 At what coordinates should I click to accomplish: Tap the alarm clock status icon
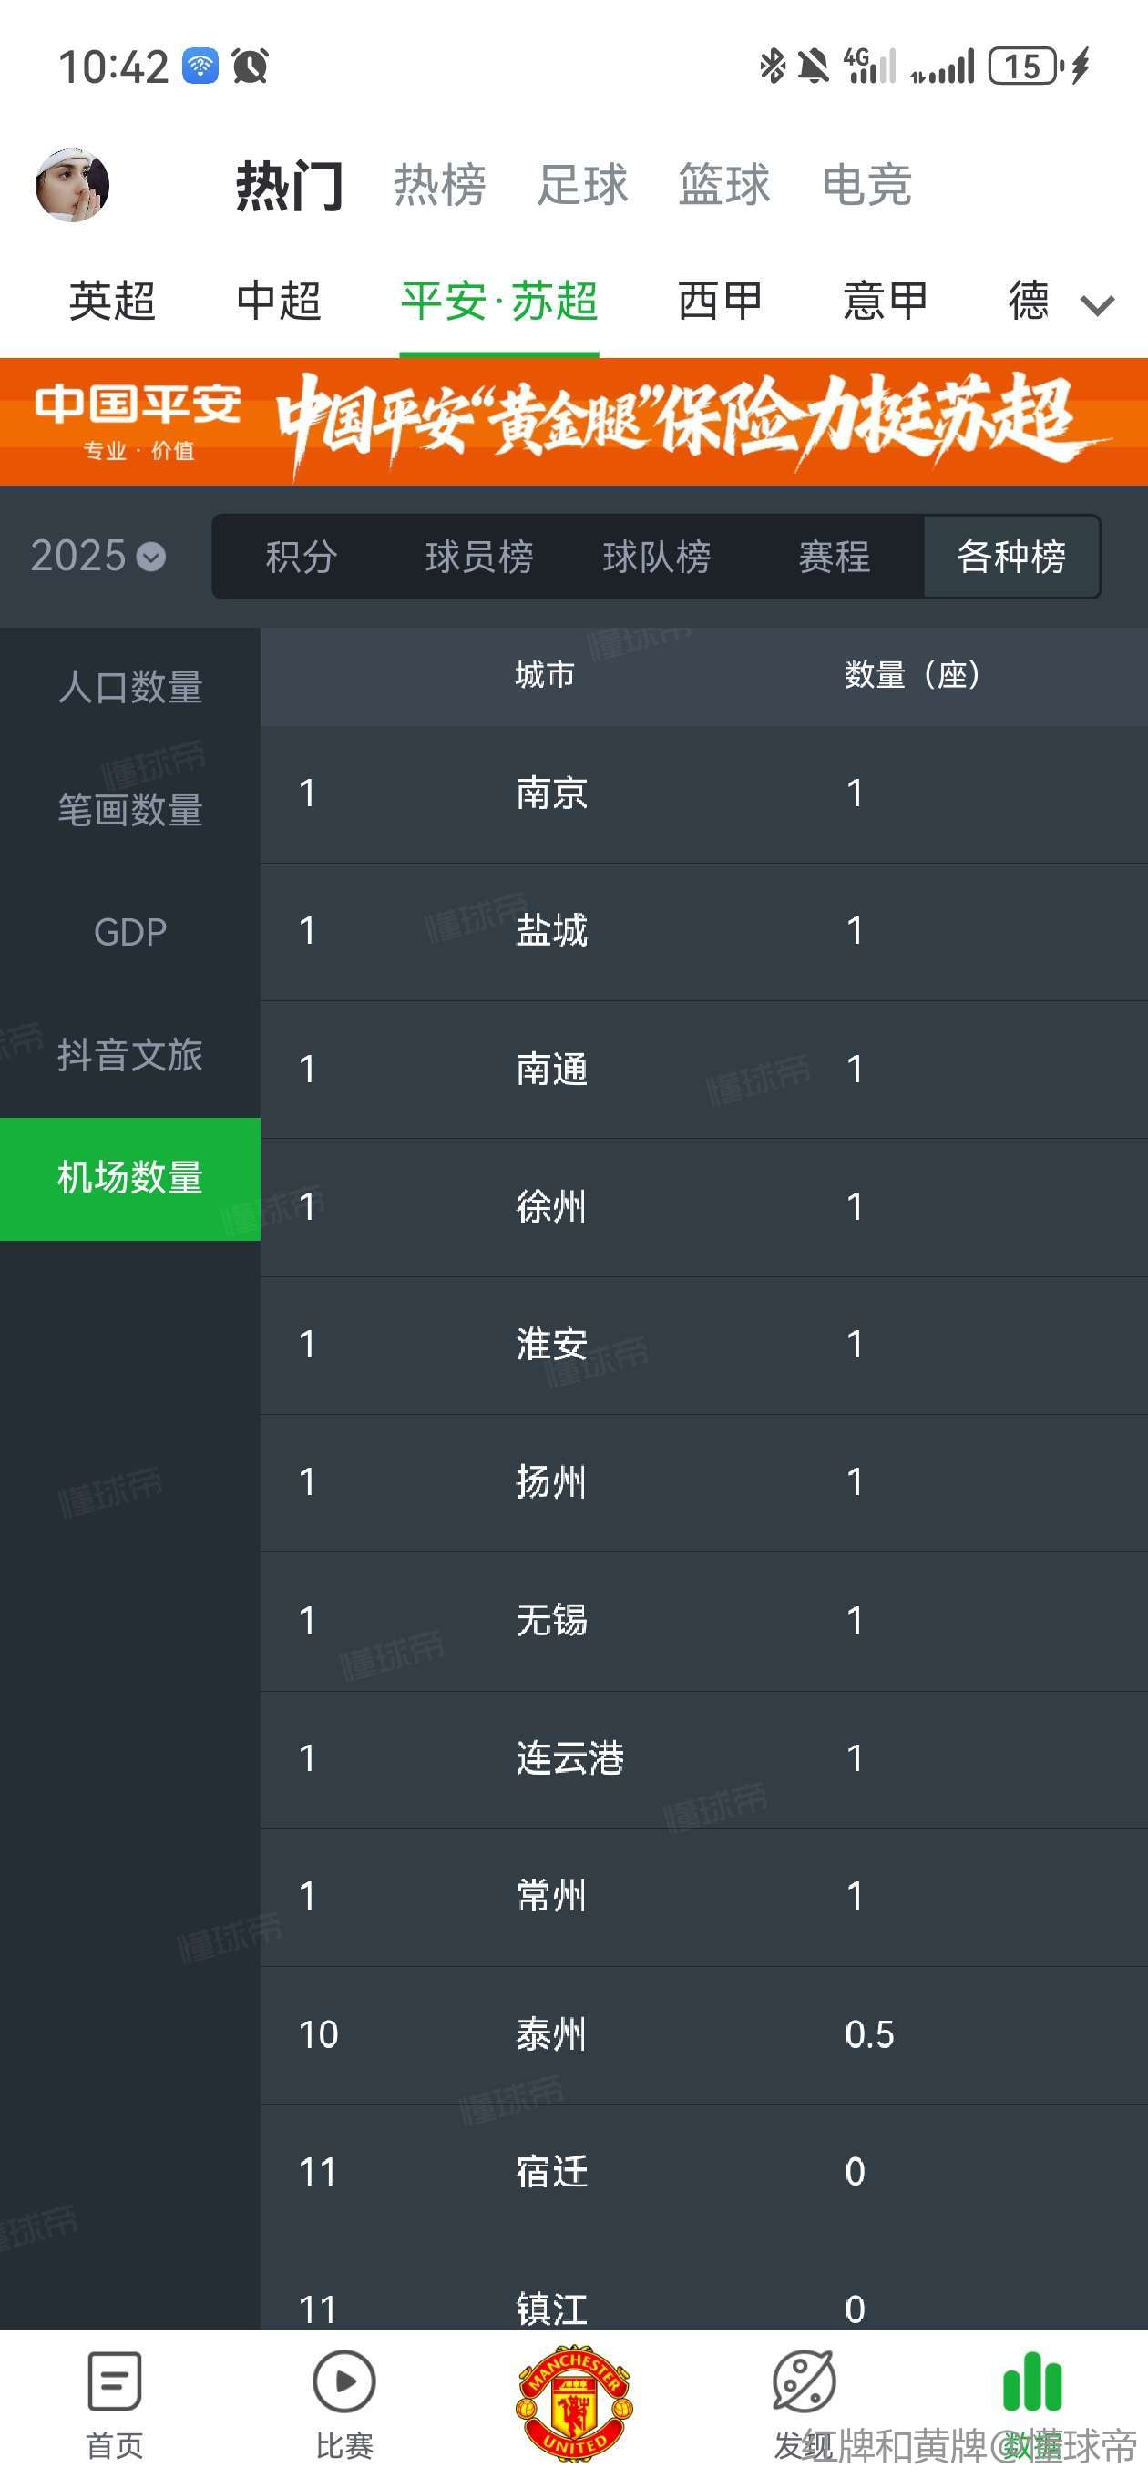point(251,67)
